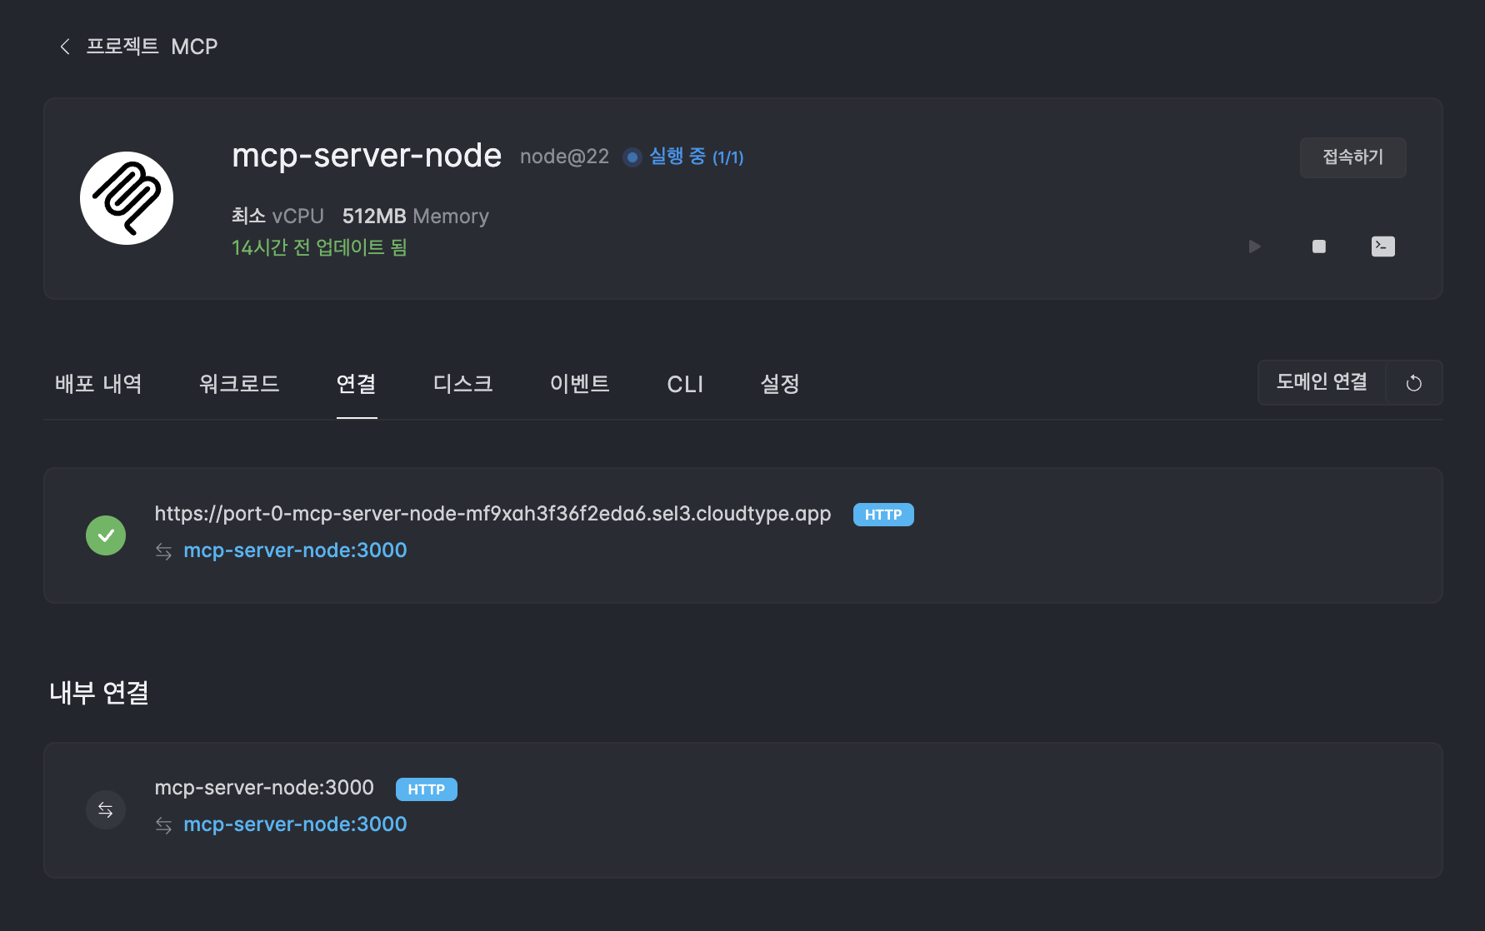Refresh connections with the reload icon
The width and height of the screenshot is (1485, 931).
(x=1413, y=383)
